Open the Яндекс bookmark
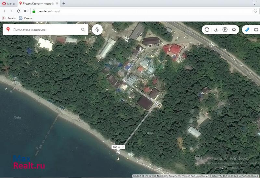Viewport: 260px width, 178px height. tap(10, 18)
